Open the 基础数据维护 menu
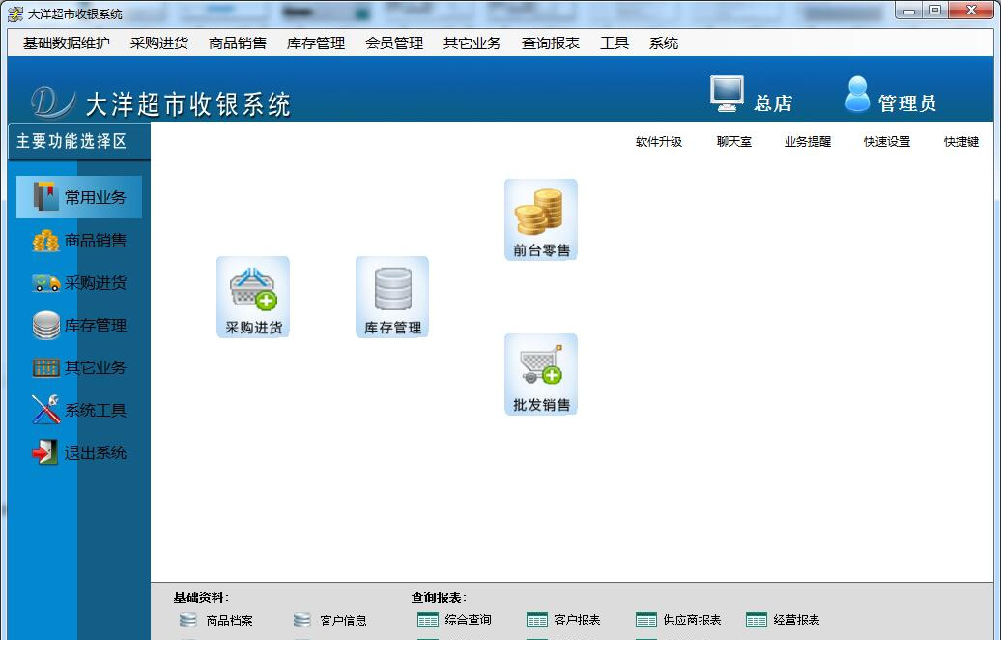 point(67,43)
